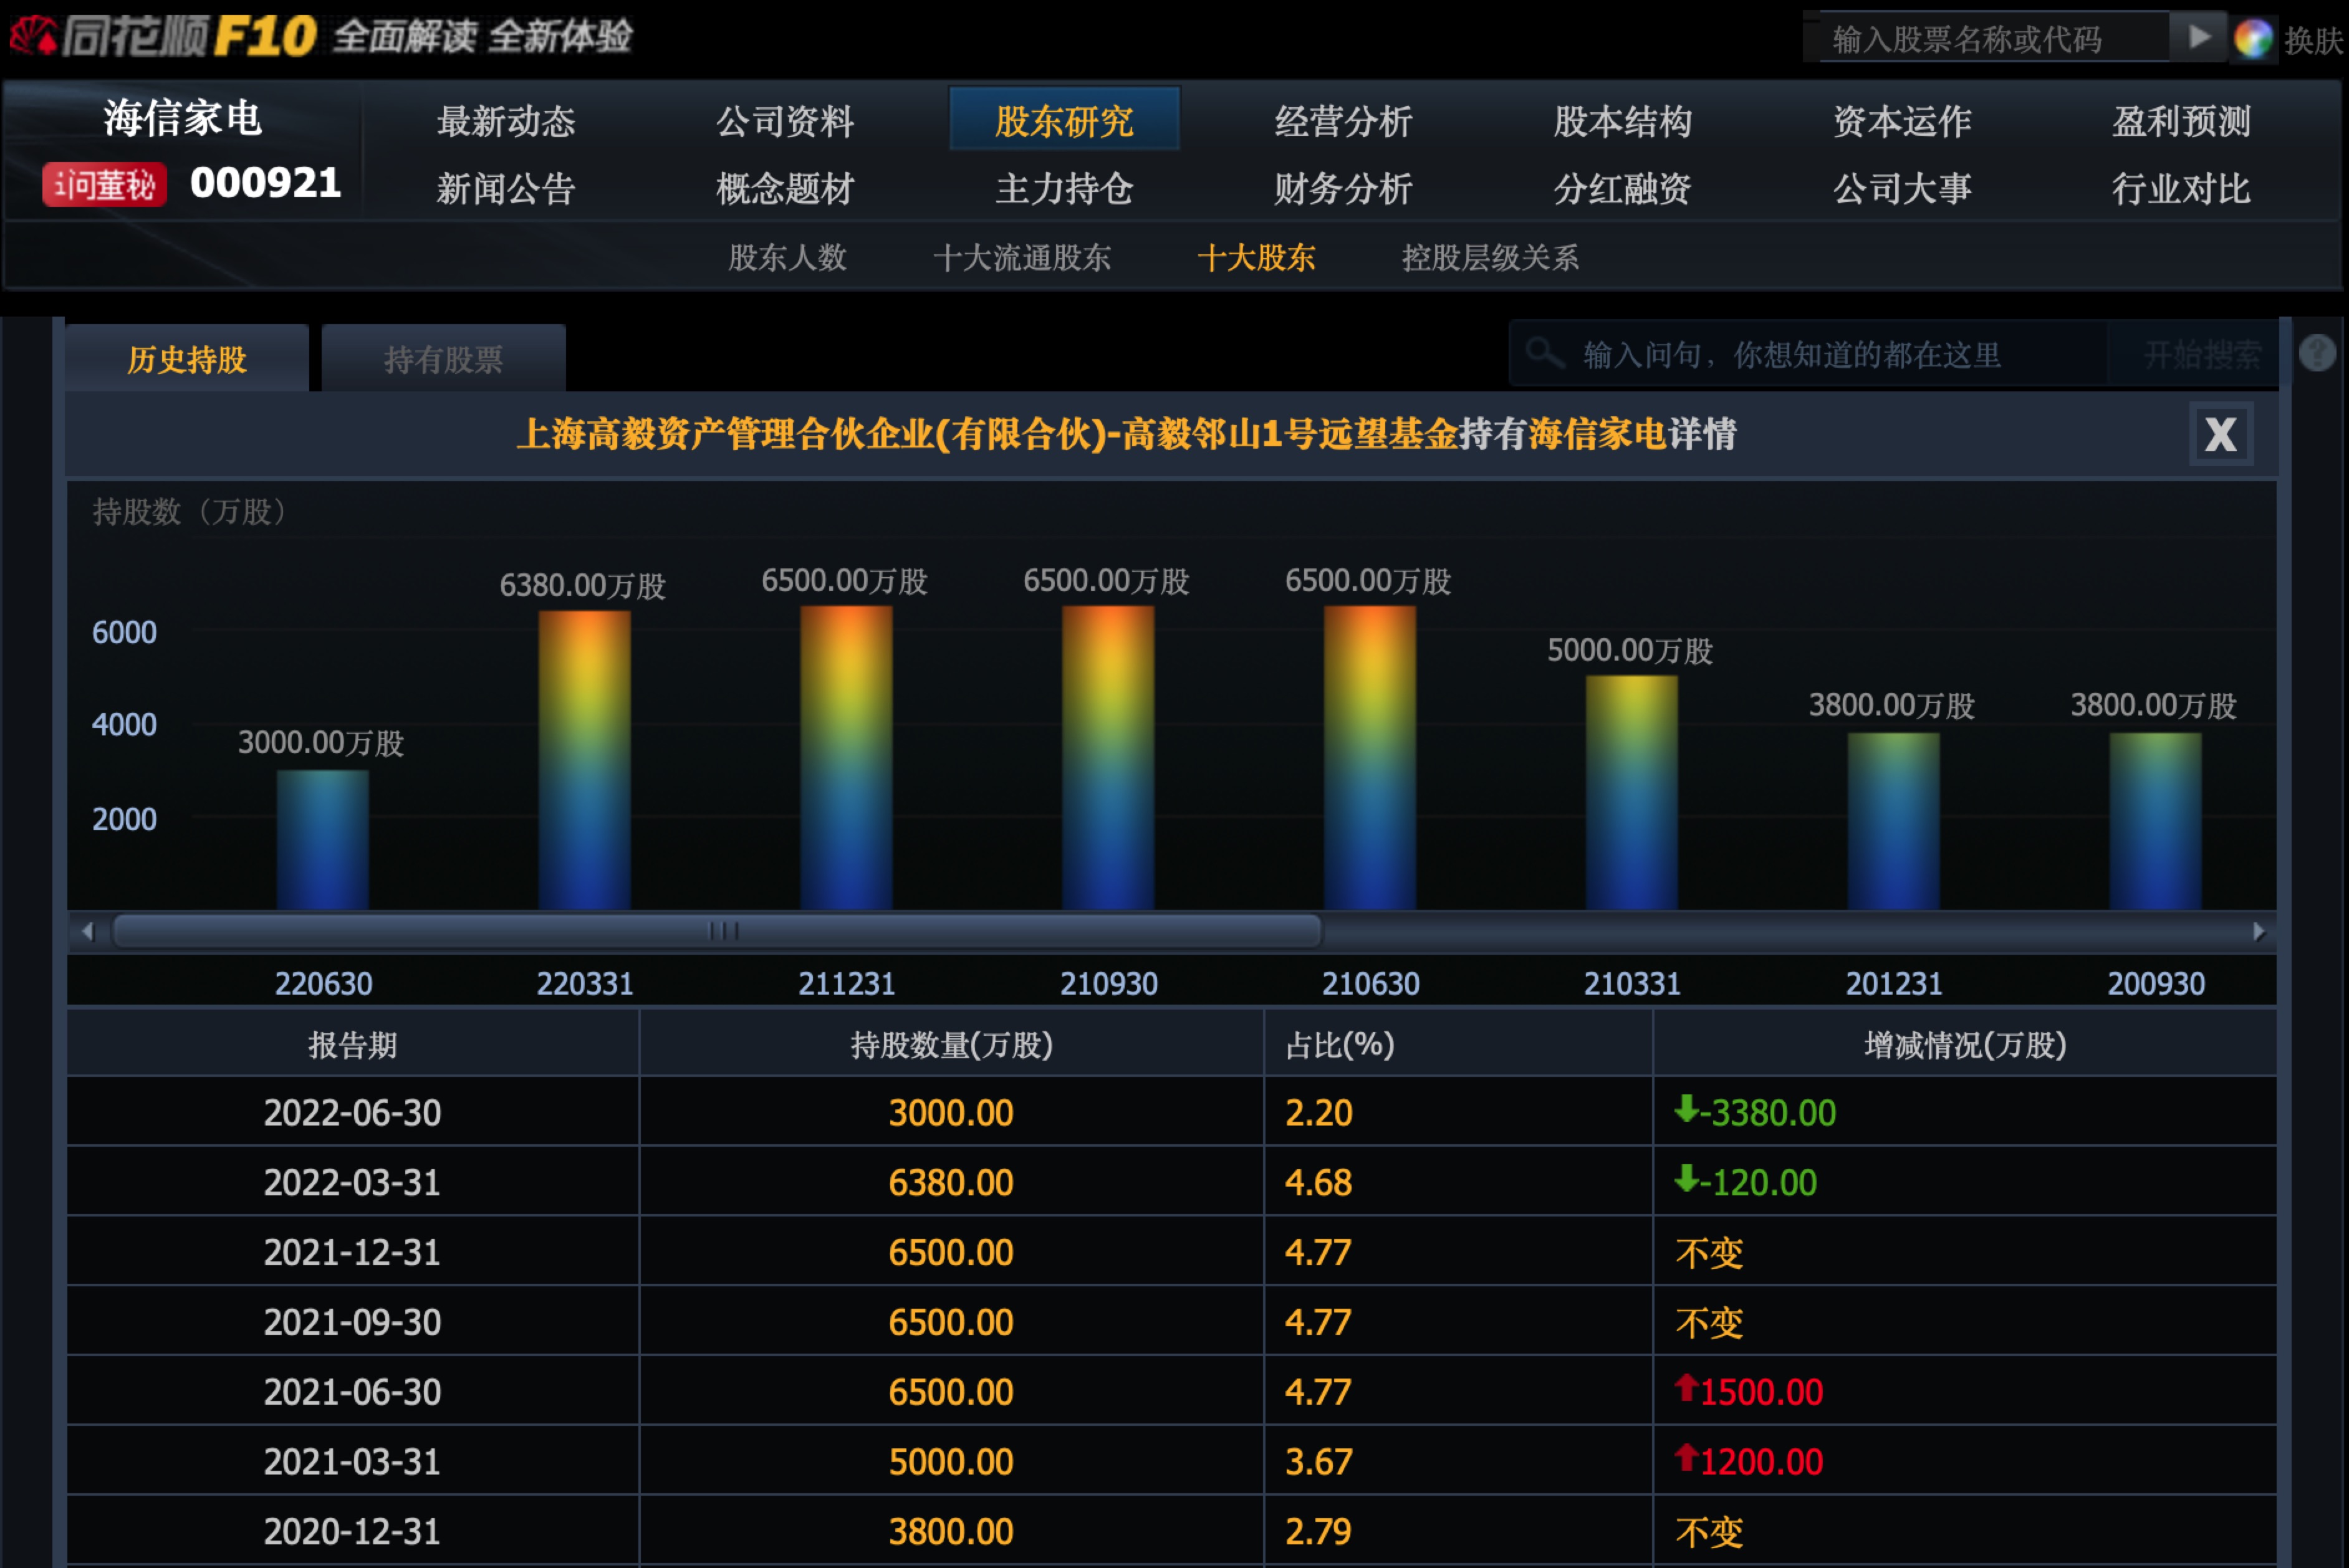Click the chart scrollbar right arrow

(x=2258, y=931)
